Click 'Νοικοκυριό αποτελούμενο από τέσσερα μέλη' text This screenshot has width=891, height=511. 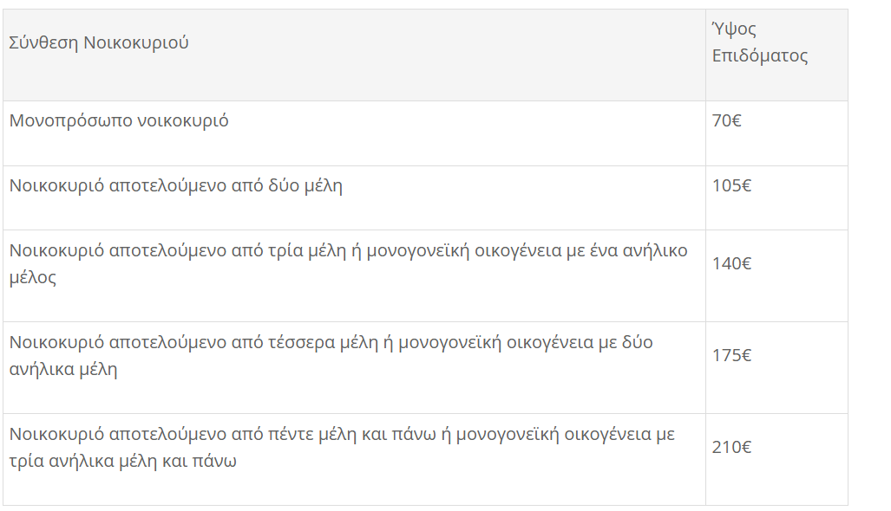194,342
